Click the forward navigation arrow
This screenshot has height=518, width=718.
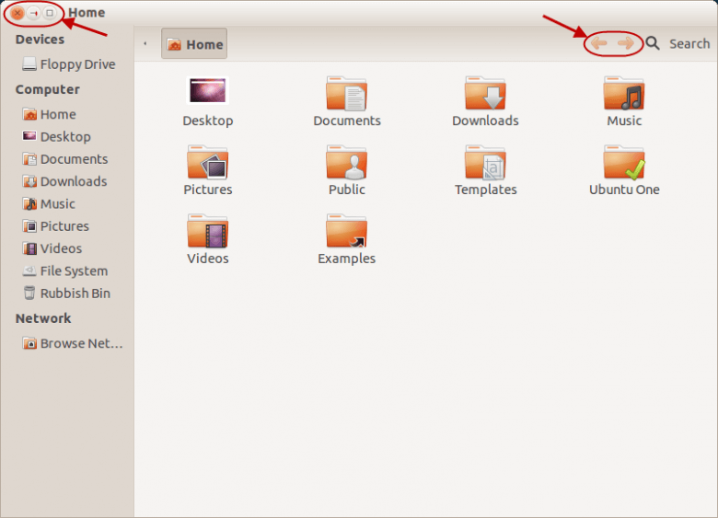point(626,43)
